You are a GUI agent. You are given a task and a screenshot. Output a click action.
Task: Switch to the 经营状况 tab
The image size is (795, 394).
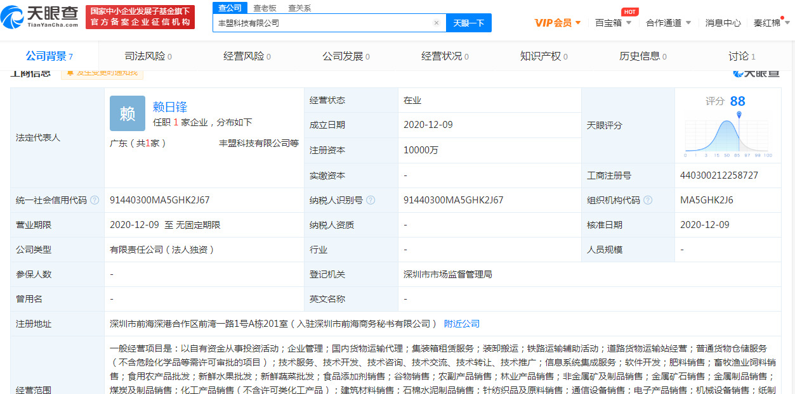tap(445, 56)
